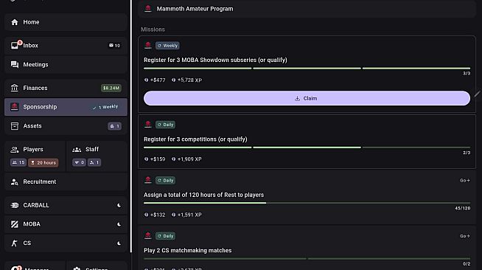Open the Inbox menu item
Screen dimensions: 482x270
coord(66,46)
